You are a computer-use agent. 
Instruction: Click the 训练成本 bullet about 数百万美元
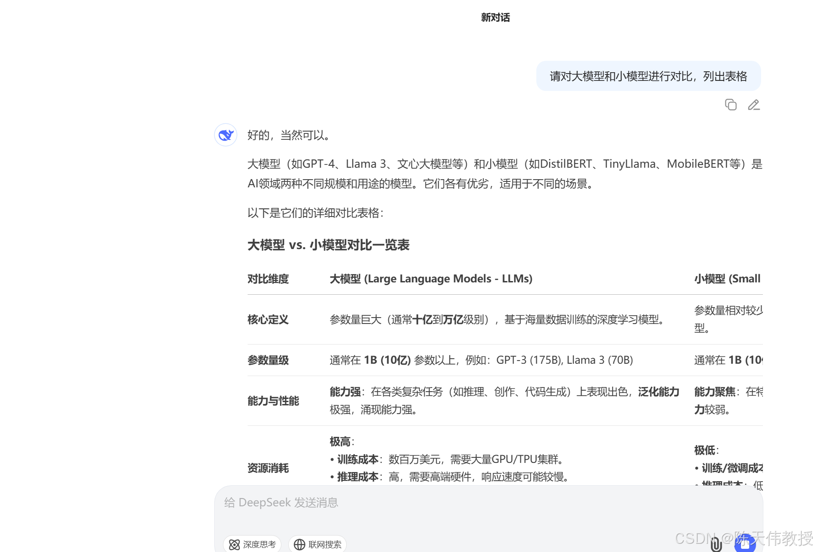pyautogui.click(x=448, y=459)
